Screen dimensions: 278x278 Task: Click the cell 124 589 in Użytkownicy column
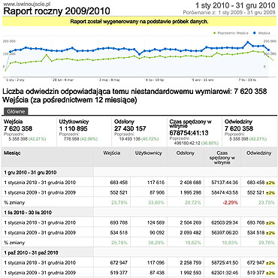tap(156, 222)
